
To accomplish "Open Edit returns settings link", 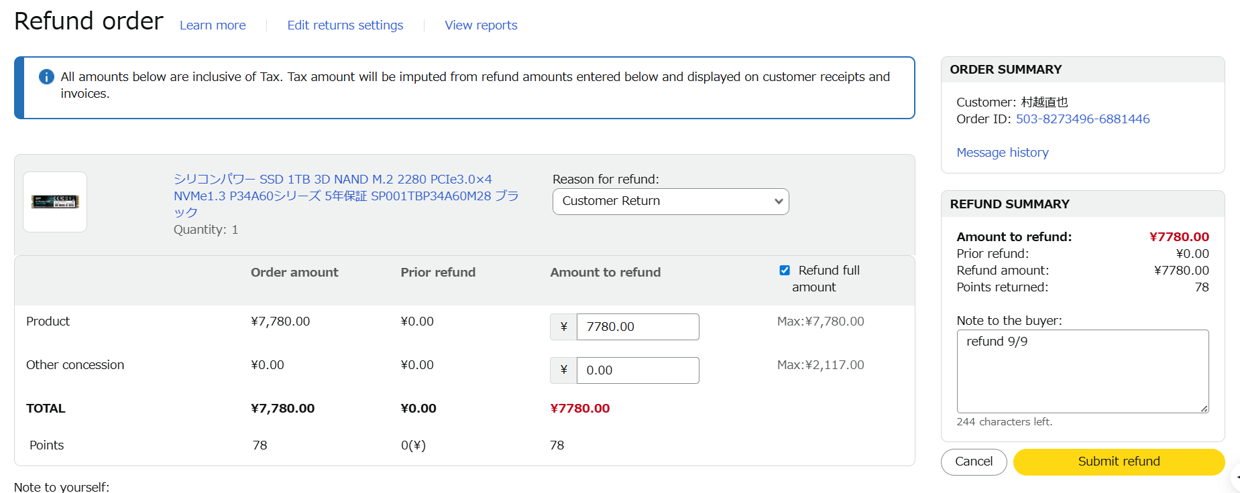I will [345, 25].
